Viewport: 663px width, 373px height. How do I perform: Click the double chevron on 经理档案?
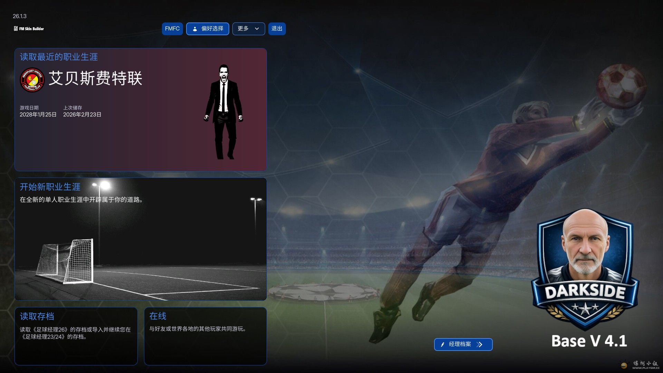click(479, 344)
